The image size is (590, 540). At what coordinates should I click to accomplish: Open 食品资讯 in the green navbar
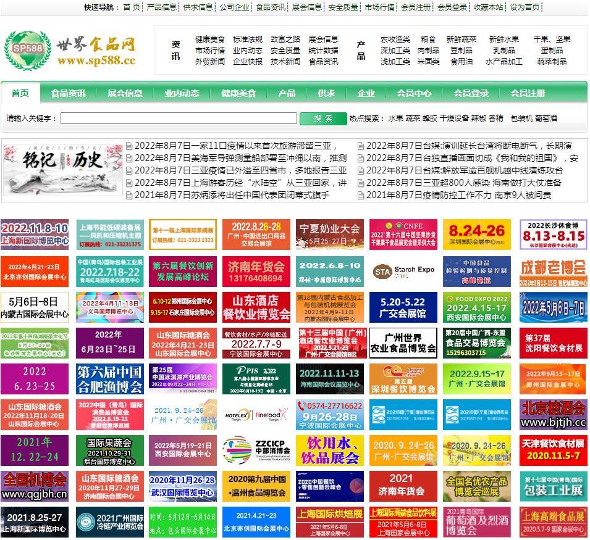click(x=68, y=93)
